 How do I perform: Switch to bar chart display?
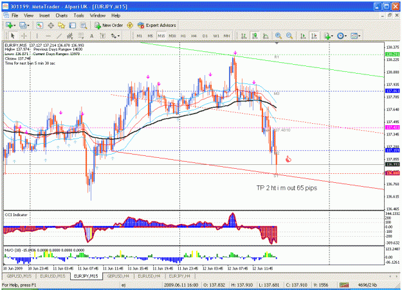pos(244,36)
